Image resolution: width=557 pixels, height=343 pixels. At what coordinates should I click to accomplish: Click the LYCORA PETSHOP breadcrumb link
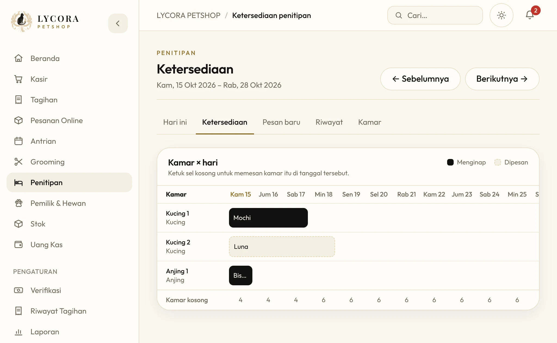[x=188, y=16]
